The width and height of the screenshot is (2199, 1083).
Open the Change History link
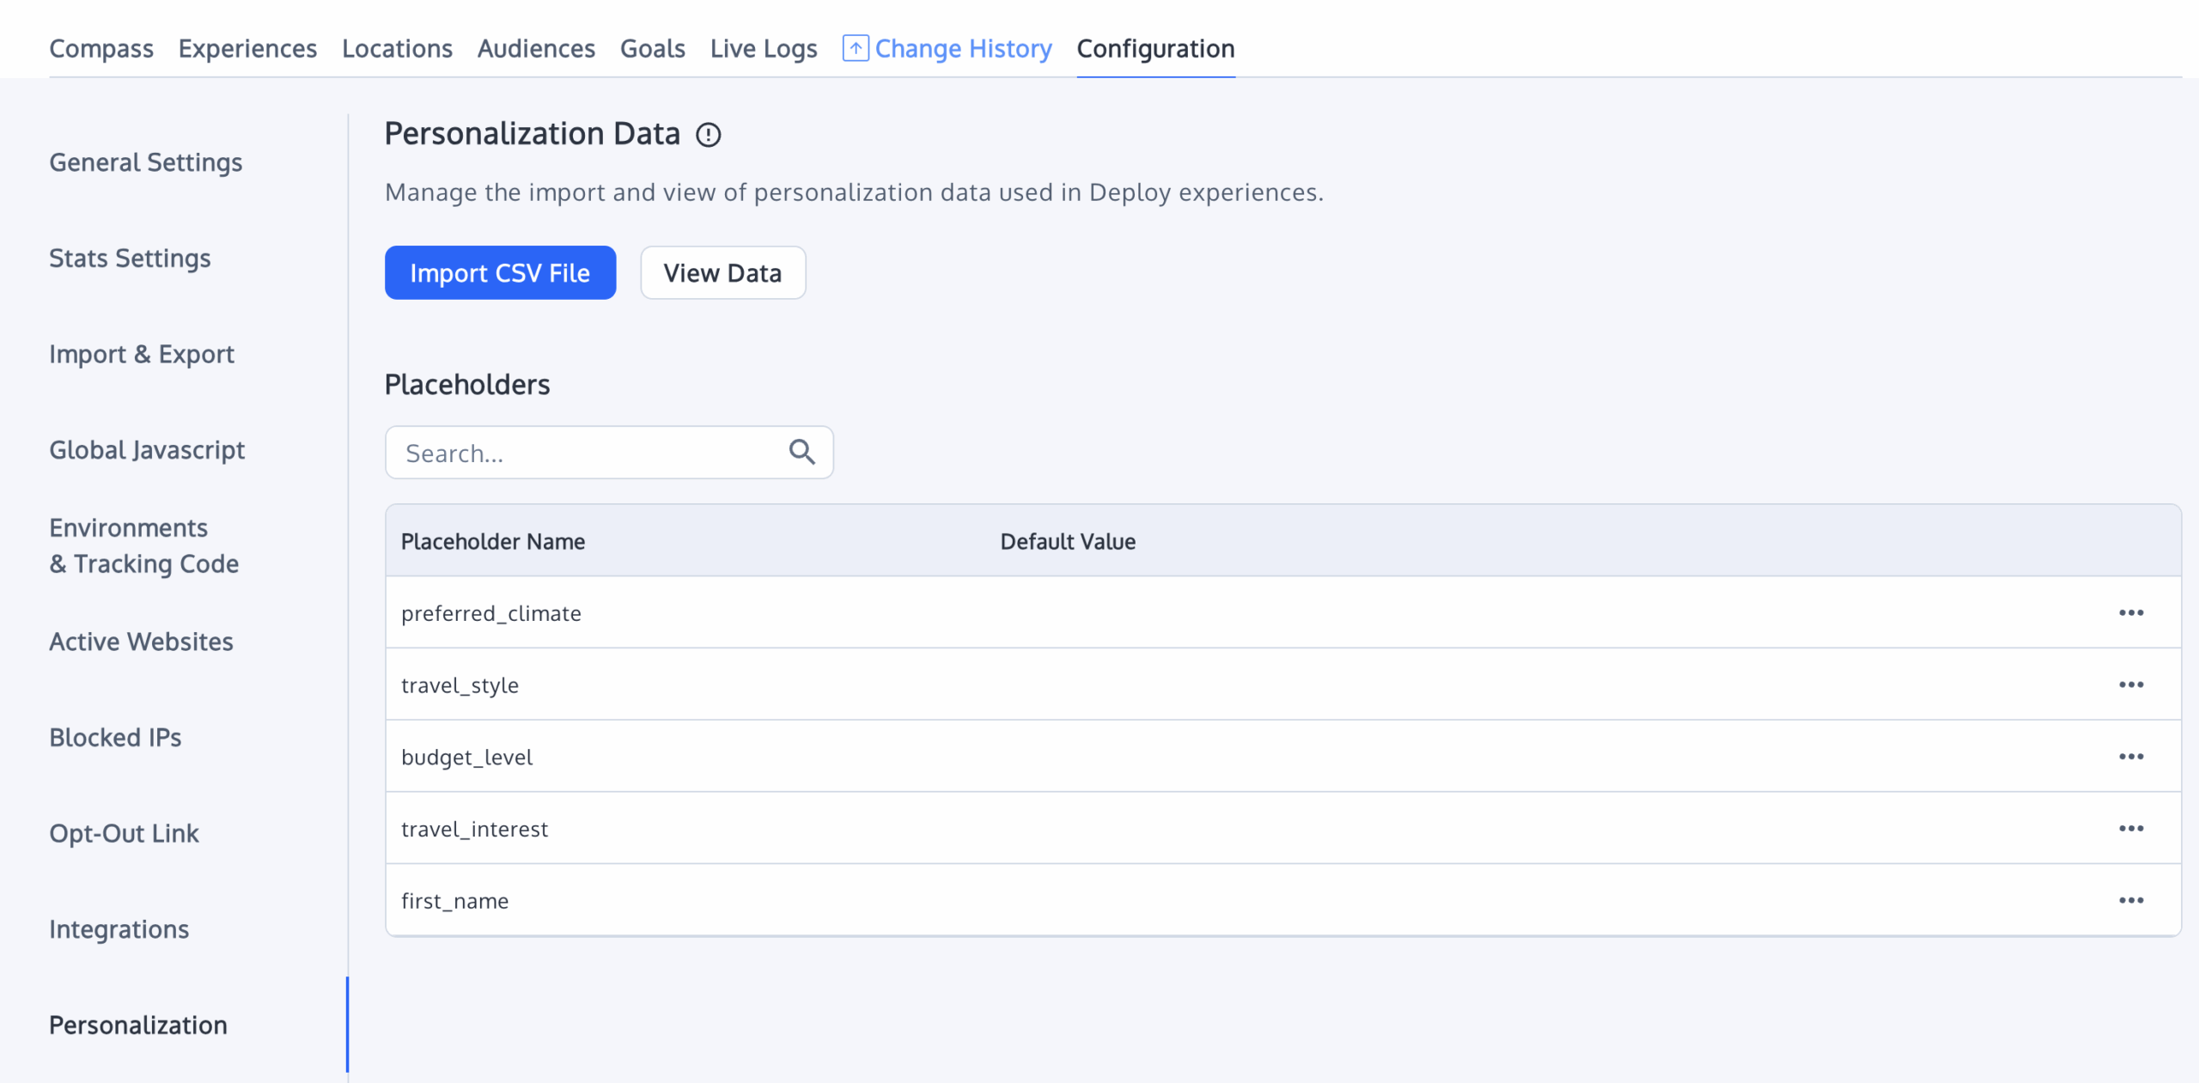[x=963, y=49]
